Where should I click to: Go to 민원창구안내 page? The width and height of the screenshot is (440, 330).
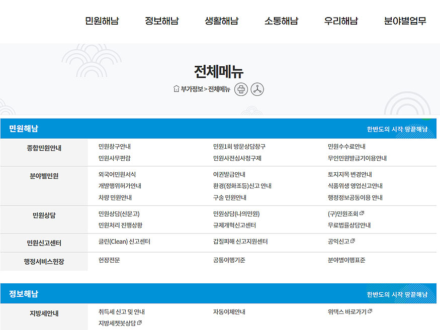tap(115, 147)
